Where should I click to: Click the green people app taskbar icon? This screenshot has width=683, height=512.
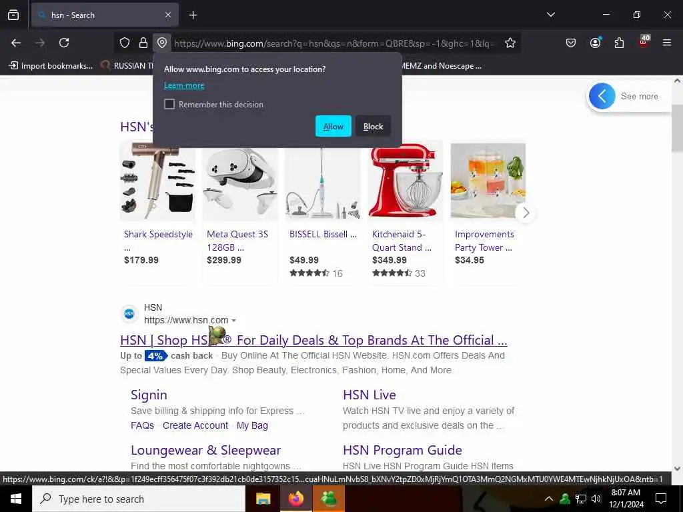(329, 499)
